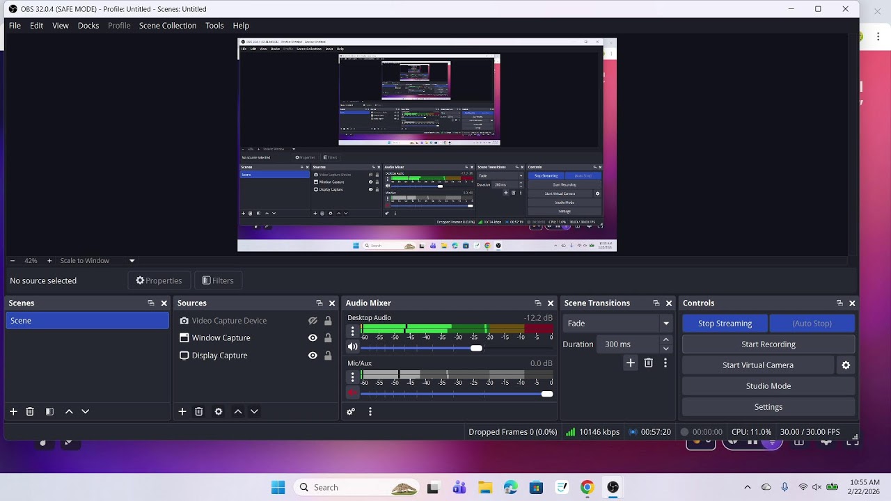891x501 pixels.
Task: Open the Docks menu
Action: point(88,25)
